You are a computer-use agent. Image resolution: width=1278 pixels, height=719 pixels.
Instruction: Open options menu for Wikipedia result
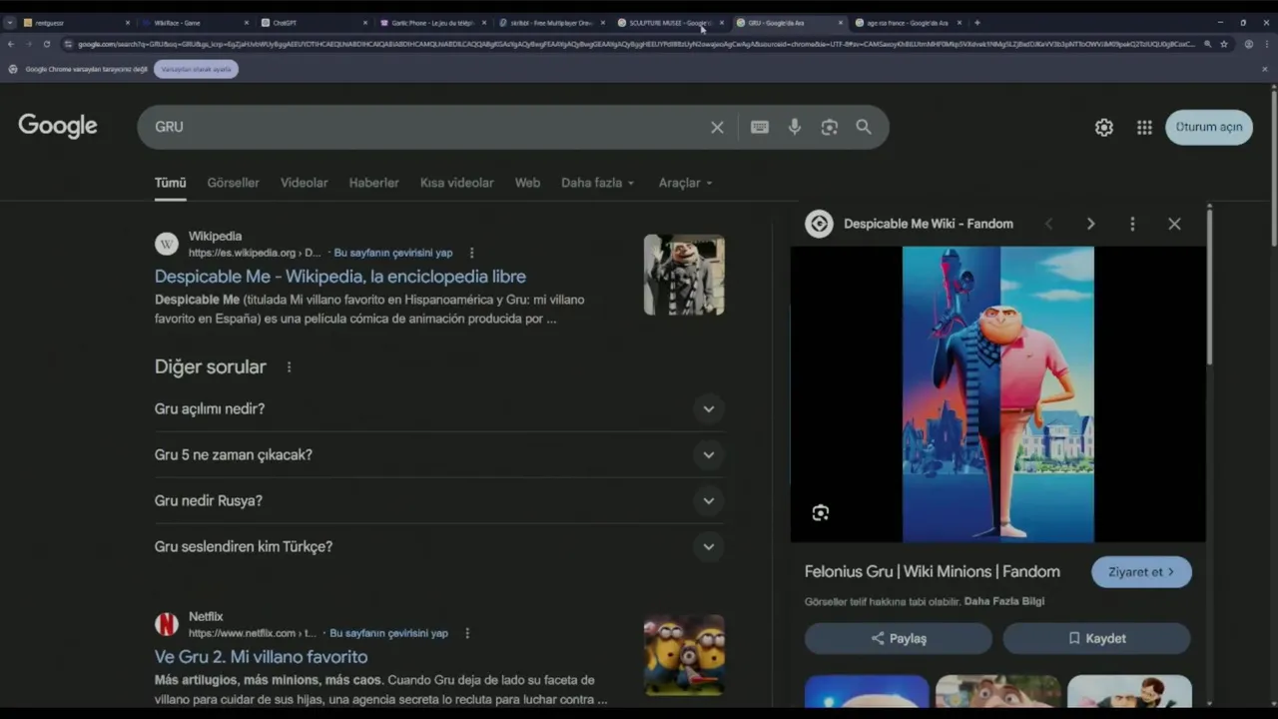[x=472, y=253]
